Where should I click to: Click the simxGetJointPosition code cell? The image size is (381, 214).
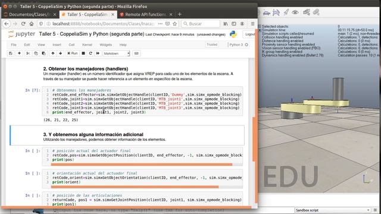click(142, 200)
